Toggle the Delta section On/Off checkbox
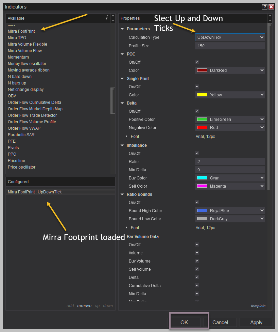This screenshot has width=278, height=332. coord(197,111)
